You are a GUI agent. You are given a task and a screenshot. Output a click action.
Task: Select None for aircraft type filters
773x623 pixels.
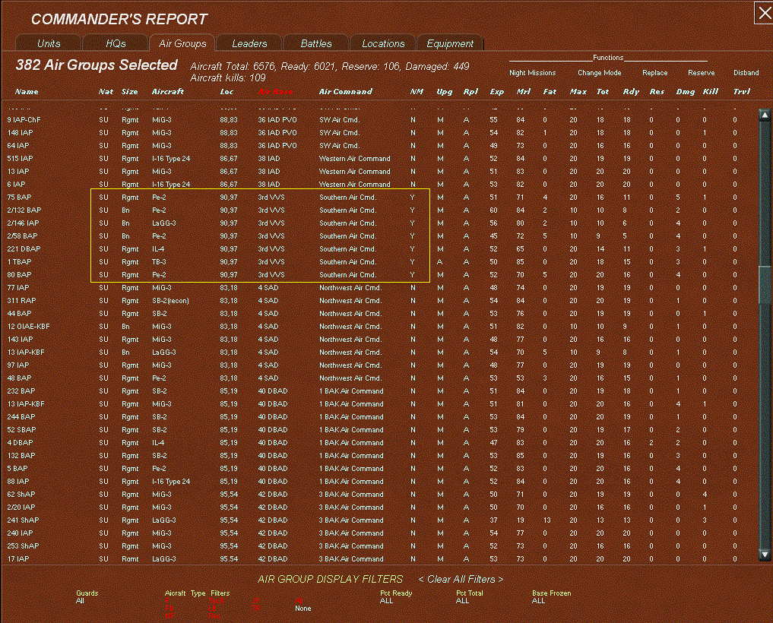coord(303,609)
